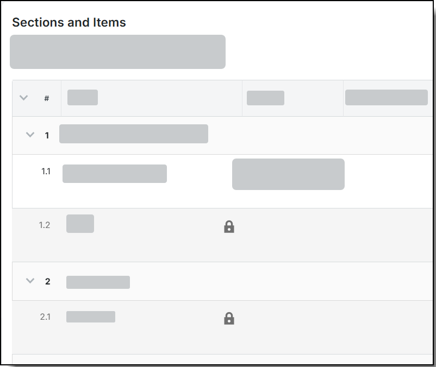This screenshot has width=436, height=367.
Task: Select item 1.1's name field
Action: [x=115, y=174]
